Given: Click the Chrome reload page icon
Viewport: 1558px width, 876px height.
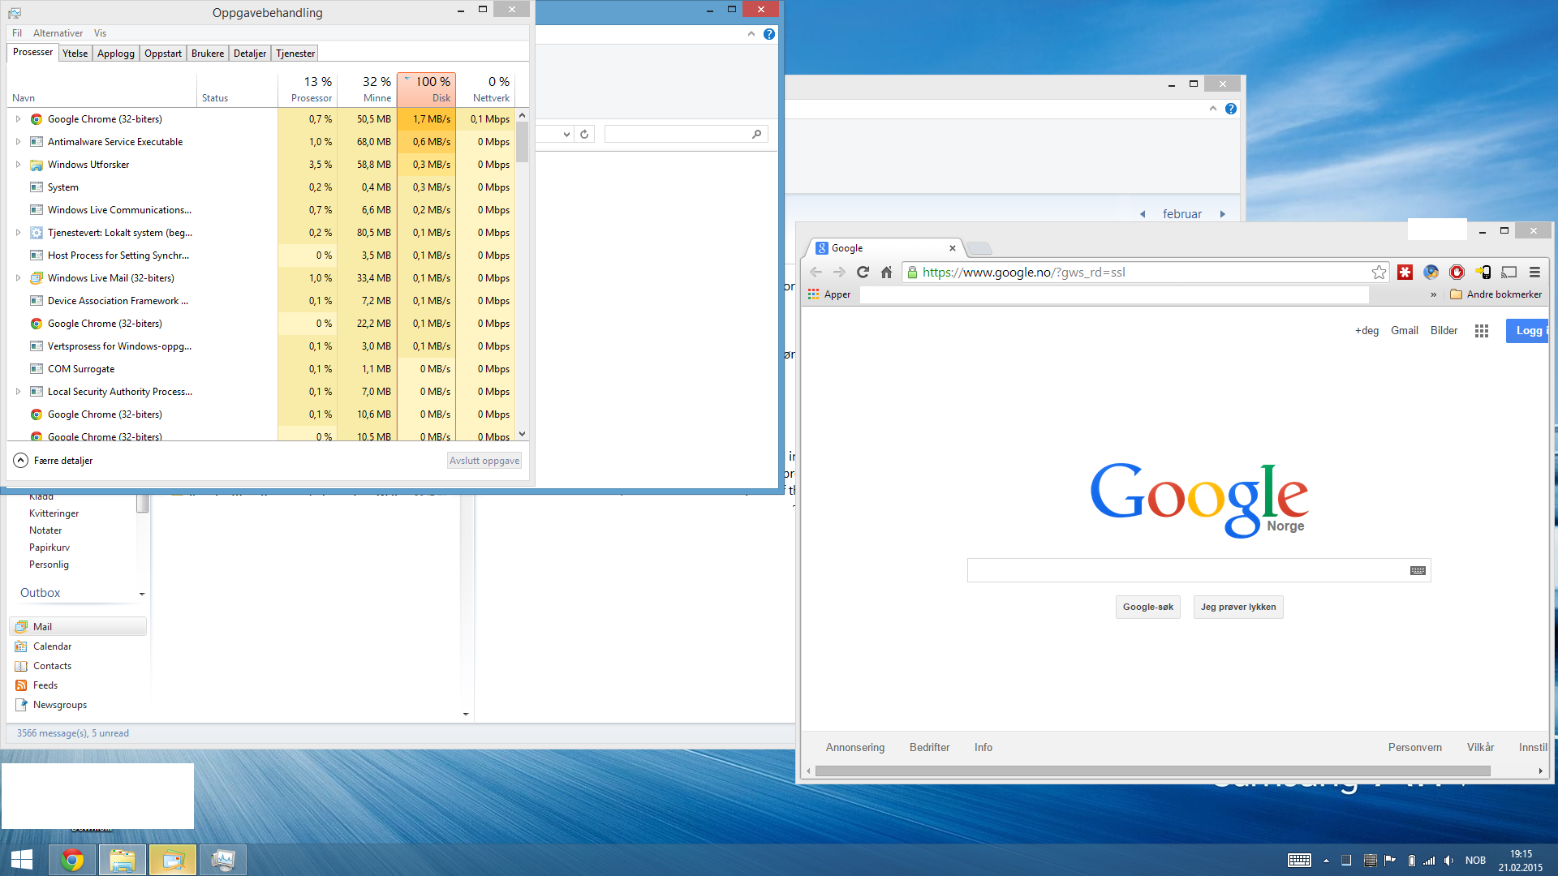Looking at the screenshot, I should point(863,273).
